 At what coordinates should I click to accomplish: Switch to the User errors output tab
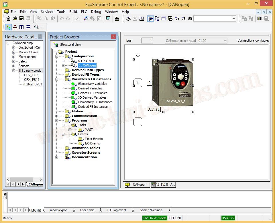coord(87,210)
